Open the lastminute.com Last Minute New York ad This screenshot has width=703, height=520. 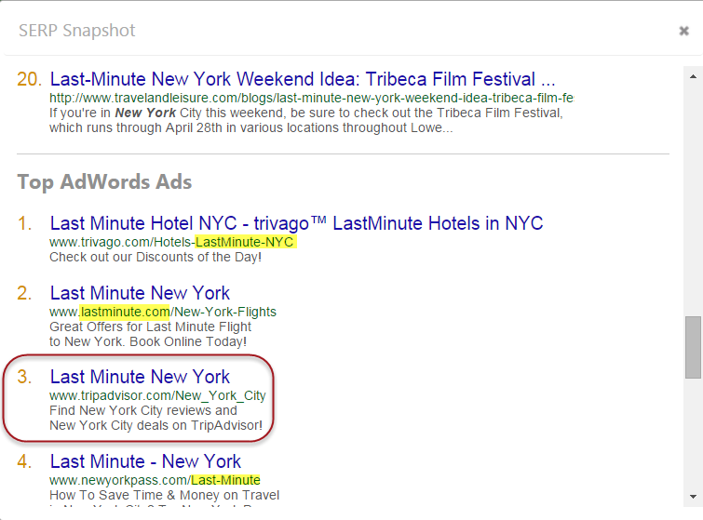point(140,293)
